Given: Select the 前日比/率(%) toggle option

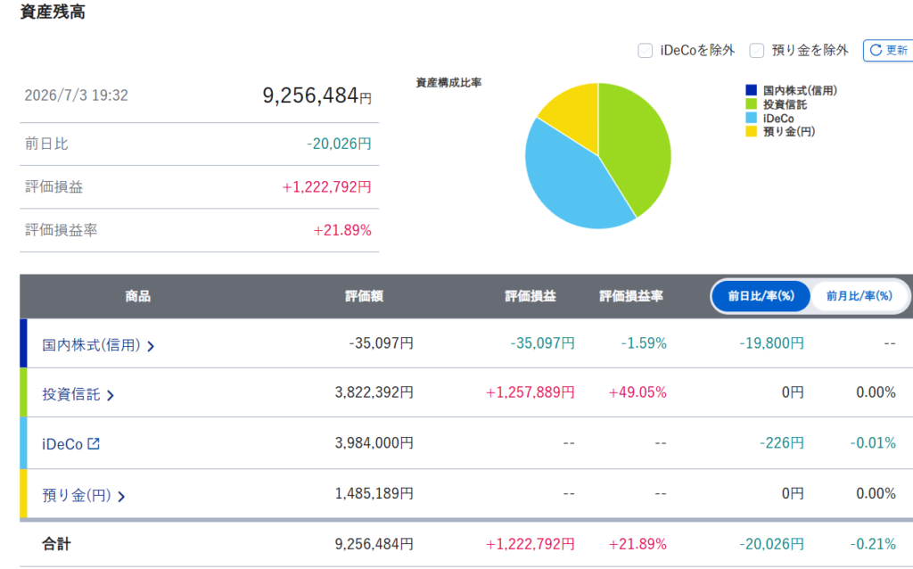Looking at the screenshot, I should (x=761, y=296).
